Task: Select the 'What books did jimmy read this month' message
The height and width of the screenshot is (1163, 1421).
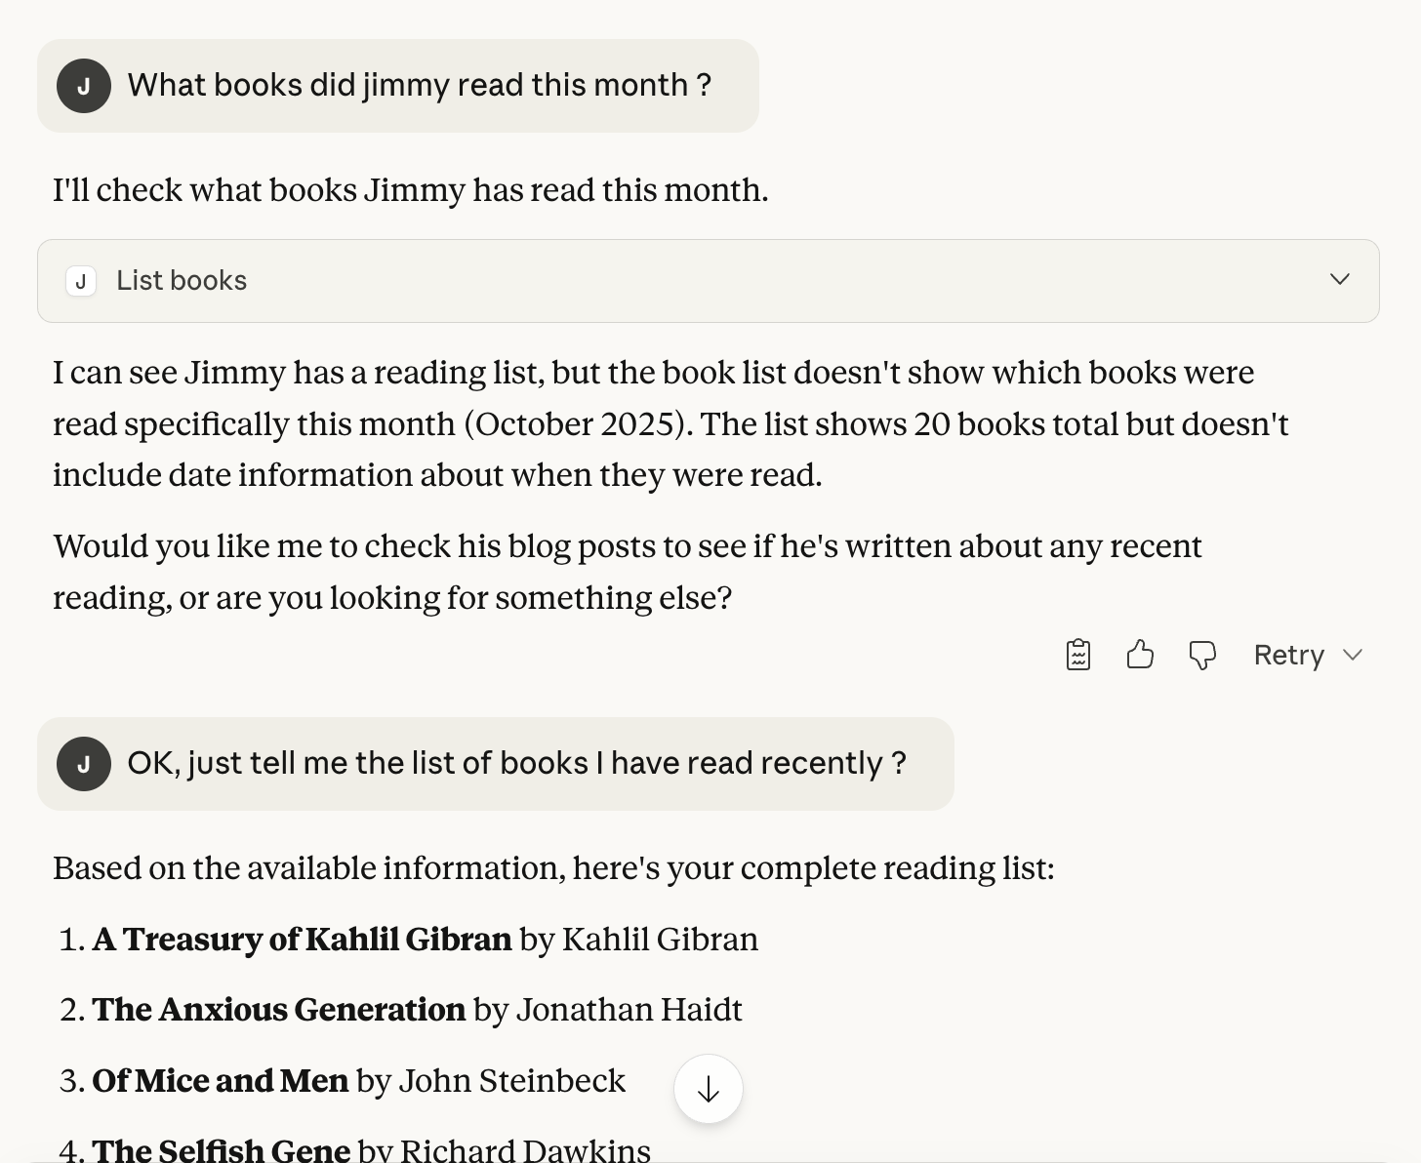Action: click(x=419, y=86)
